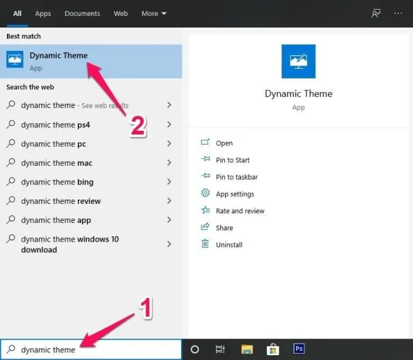The width and height of the screenshot is (413, 360).
Task: Click search icon beside 'dynamic theme pc'
Action: coord(11,143)
